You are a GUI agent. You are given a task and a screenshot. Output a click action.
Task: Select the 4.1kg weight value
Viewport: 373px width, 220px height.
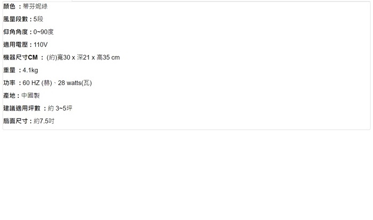tap(30, 70)
